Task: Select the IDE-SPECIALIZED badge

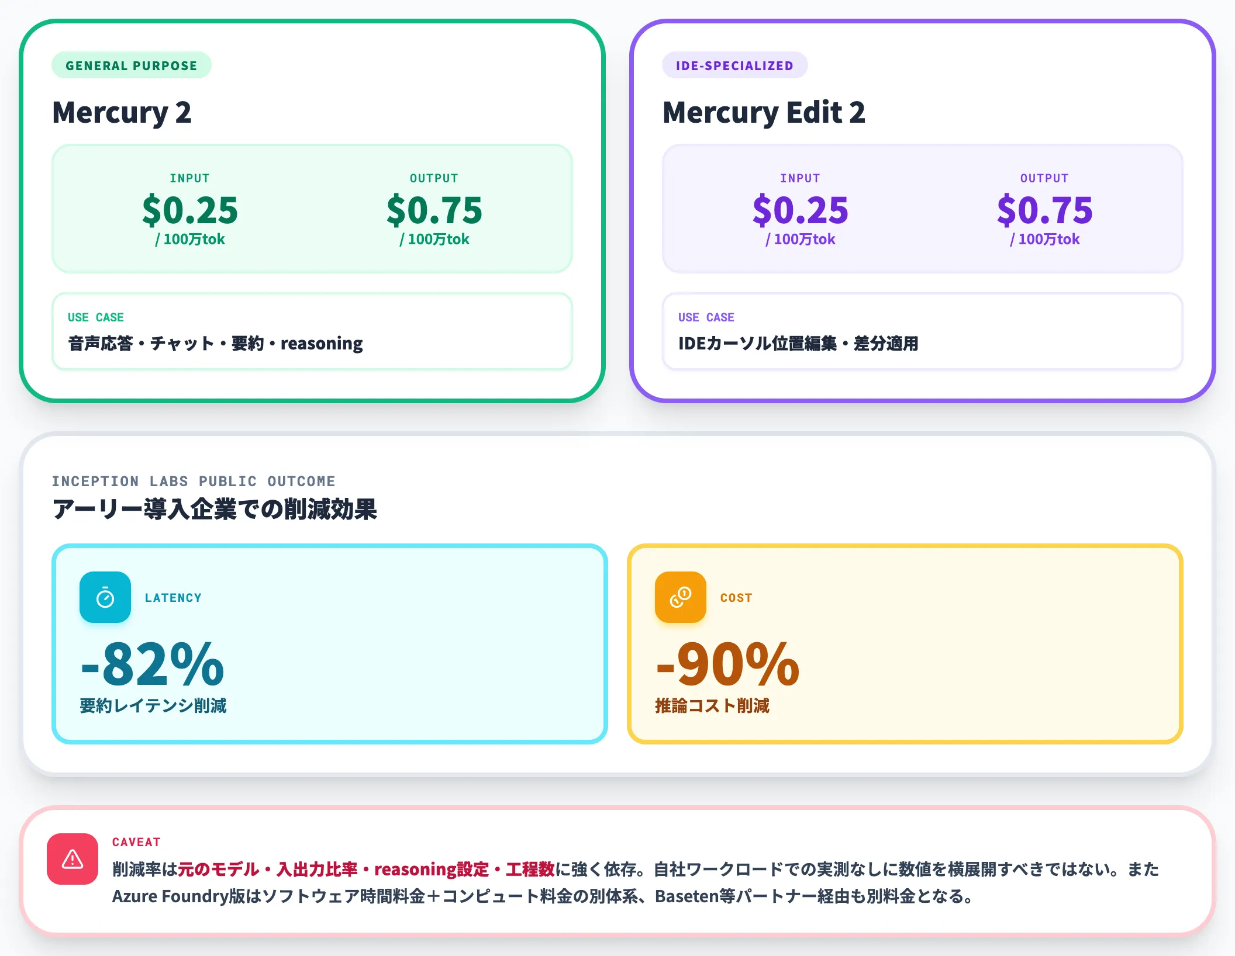Action: (734, 65)
